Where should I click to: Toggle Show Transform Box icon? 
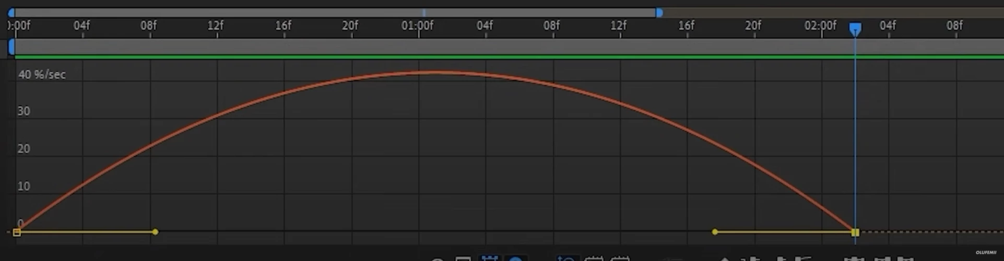click(x=490, y=259)
